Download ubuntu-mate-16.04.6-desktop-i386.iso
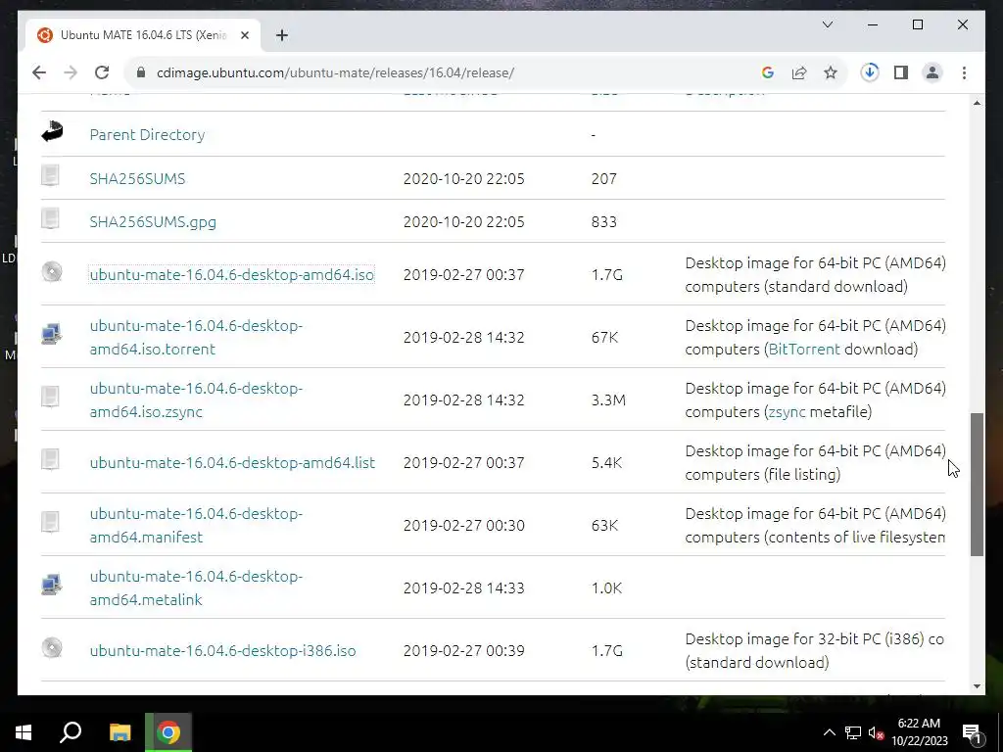The height and width of the screenshot is (752, 1003). pyautogui.click(x=222, y=650)
